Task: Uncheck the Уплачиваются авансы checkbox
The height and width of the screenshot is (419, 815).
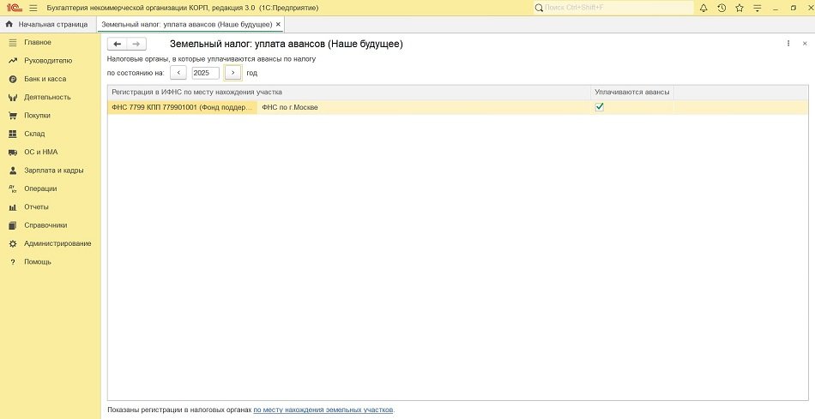Action: (600, 107)
